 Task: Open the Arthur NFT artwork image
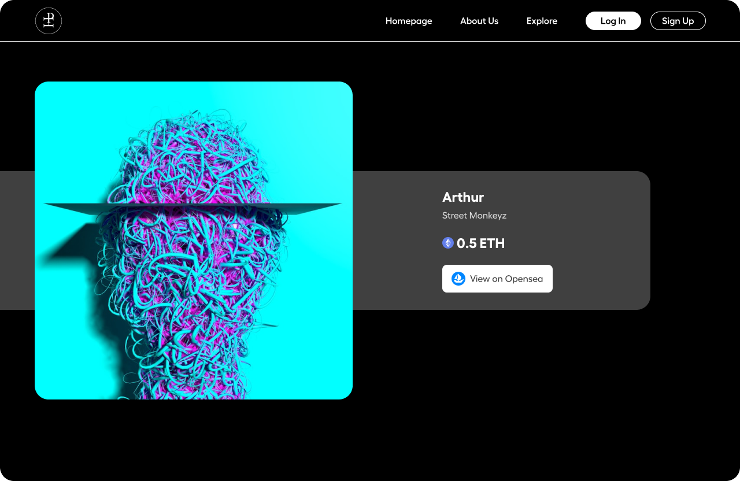pos(194,240)
